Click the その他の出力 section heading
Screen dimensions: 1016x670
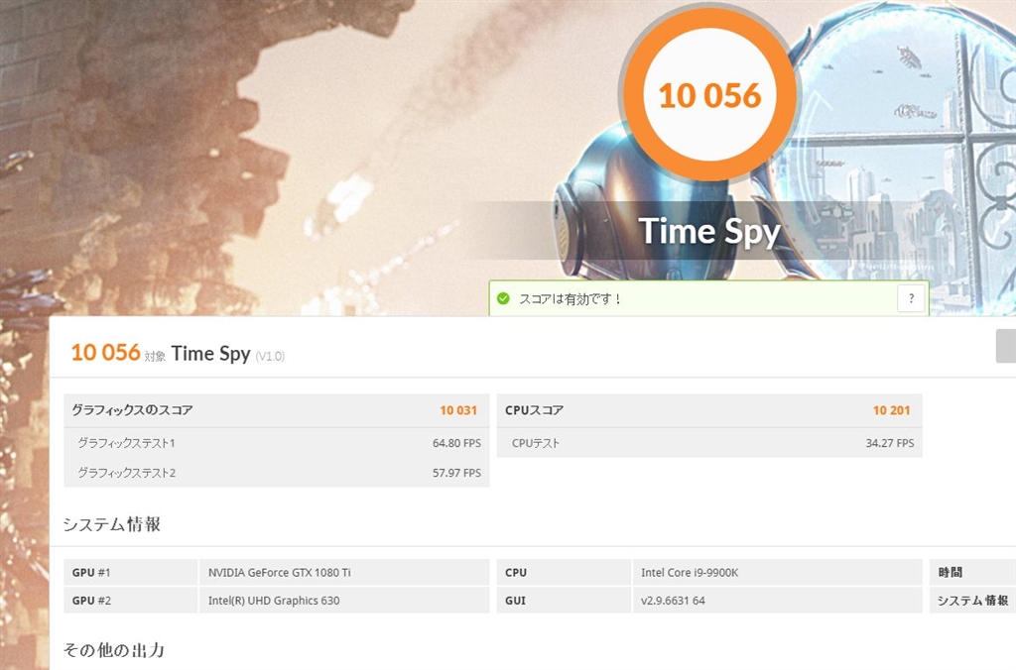coord(113,649)
